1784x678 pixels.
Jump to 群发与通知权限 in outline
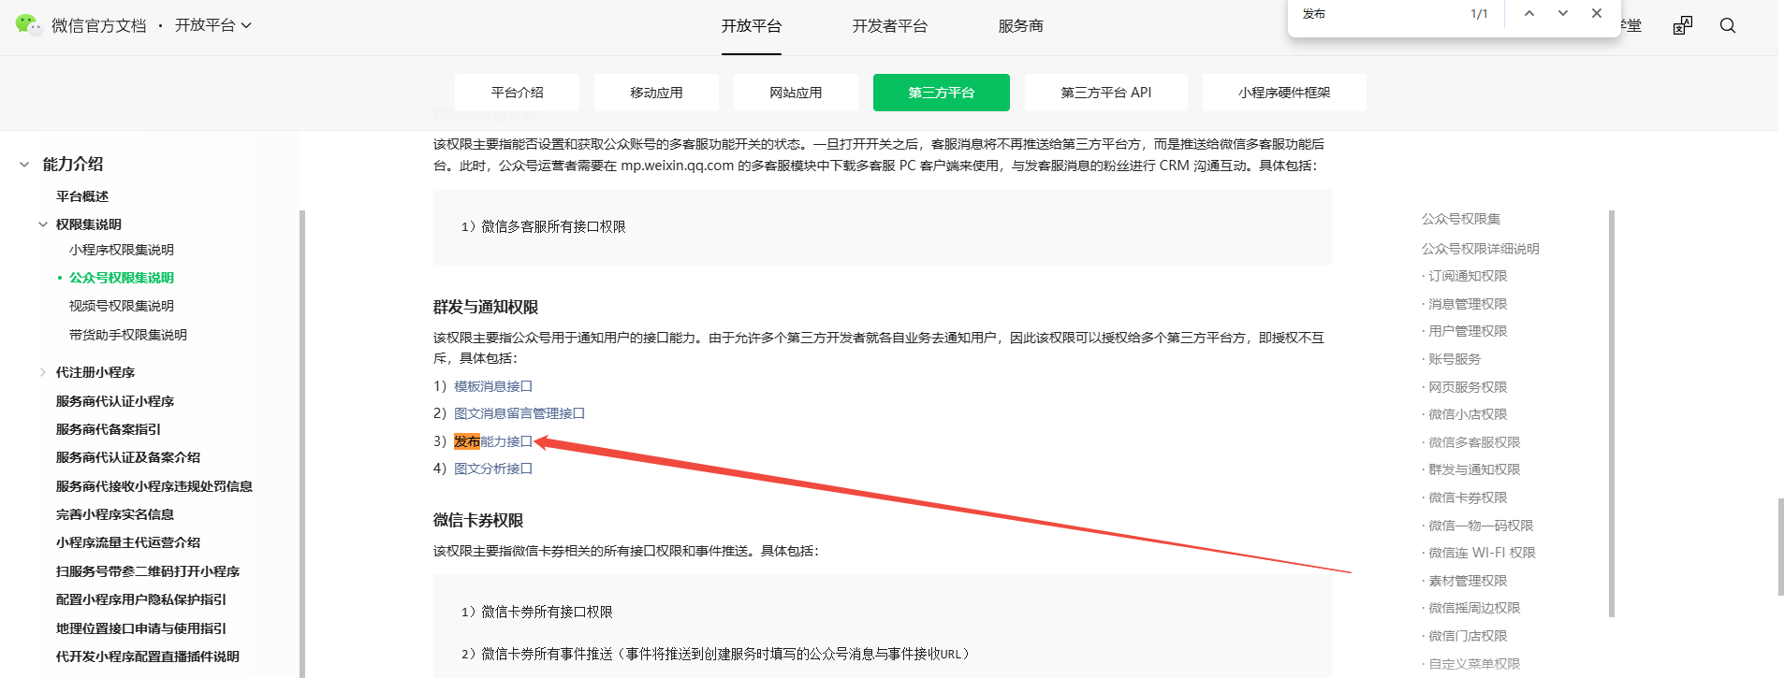click(x=1474, y=469)
